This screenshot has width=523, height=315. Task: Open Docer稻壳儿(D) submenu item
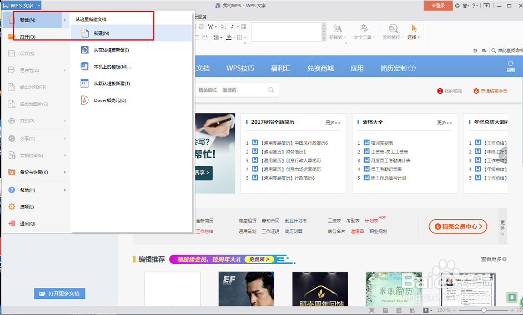pos(132,100)
